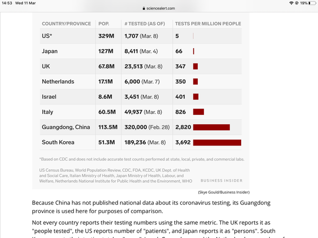Click the sciencealert.com address bar
Viewport: 318px width, 238px height.
click(x=159, y=8)
